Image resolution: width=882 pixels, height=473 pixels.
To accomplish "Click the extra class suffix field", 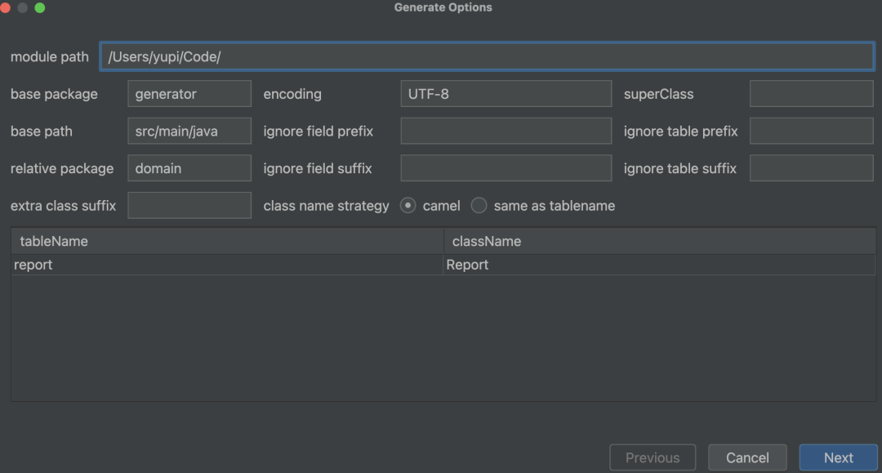I will (x=189, y=206).
